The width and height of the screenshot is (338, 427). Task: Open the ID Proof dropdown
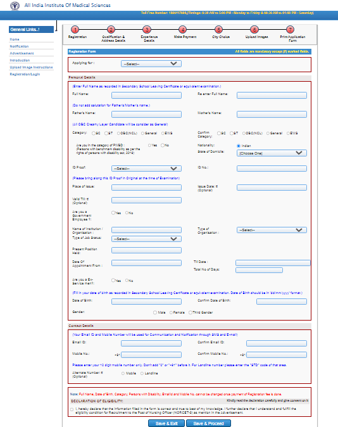pyautogui.click(x=146, y=169)
